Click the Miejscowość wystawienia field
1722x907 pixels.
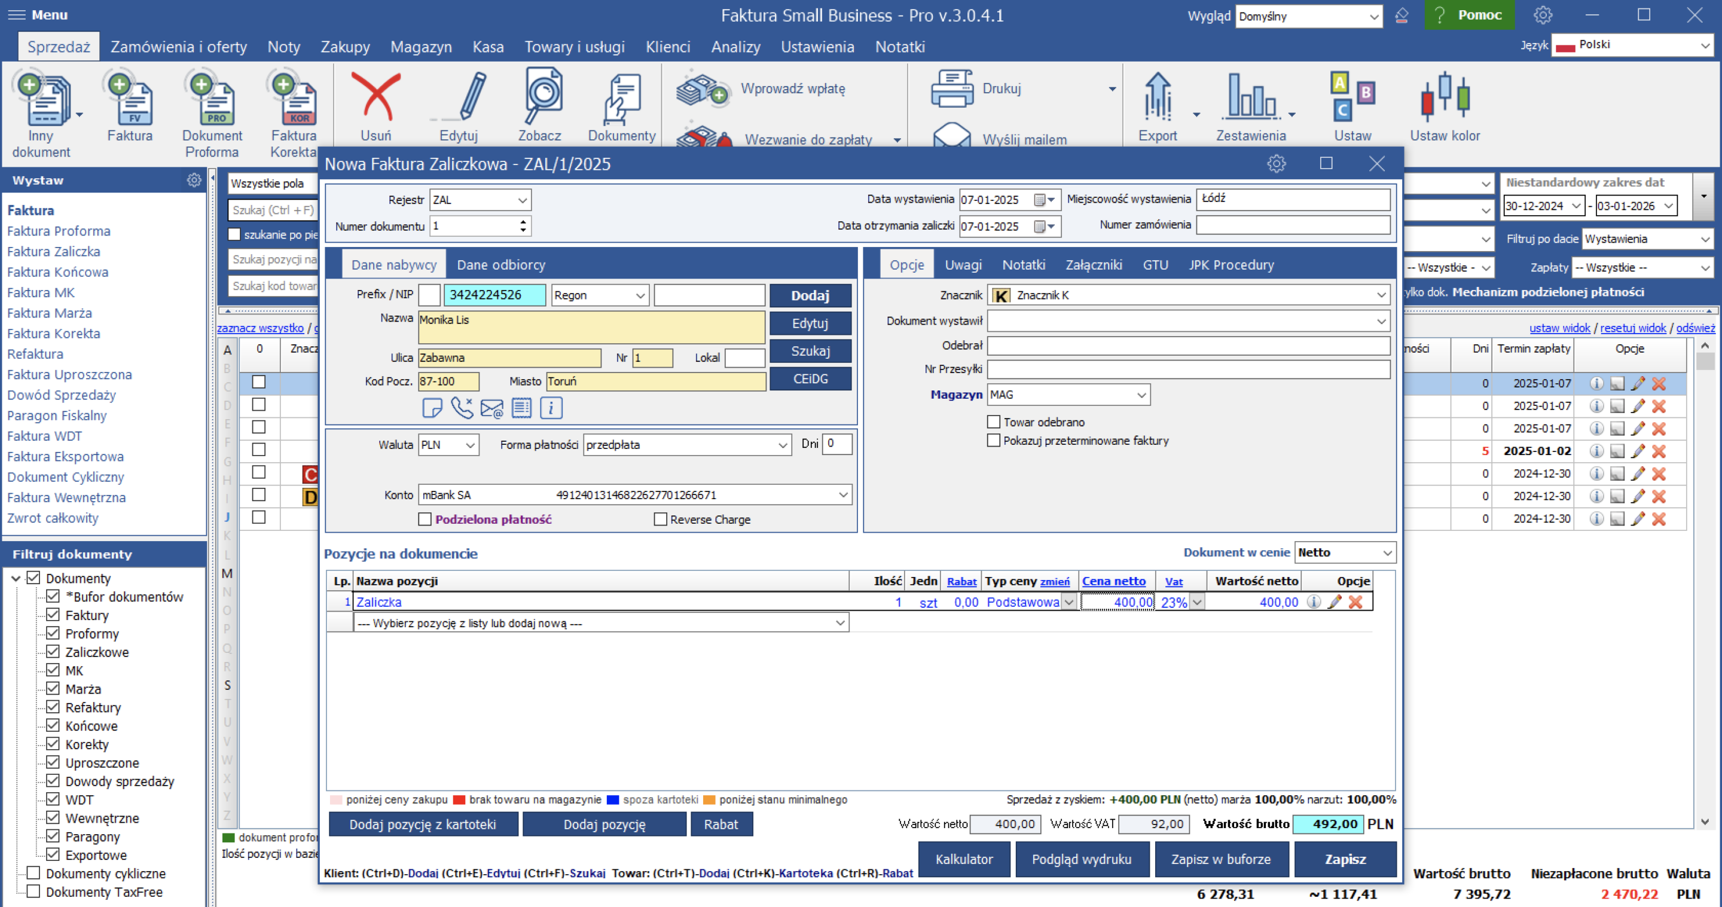(x=1293, y=198)
